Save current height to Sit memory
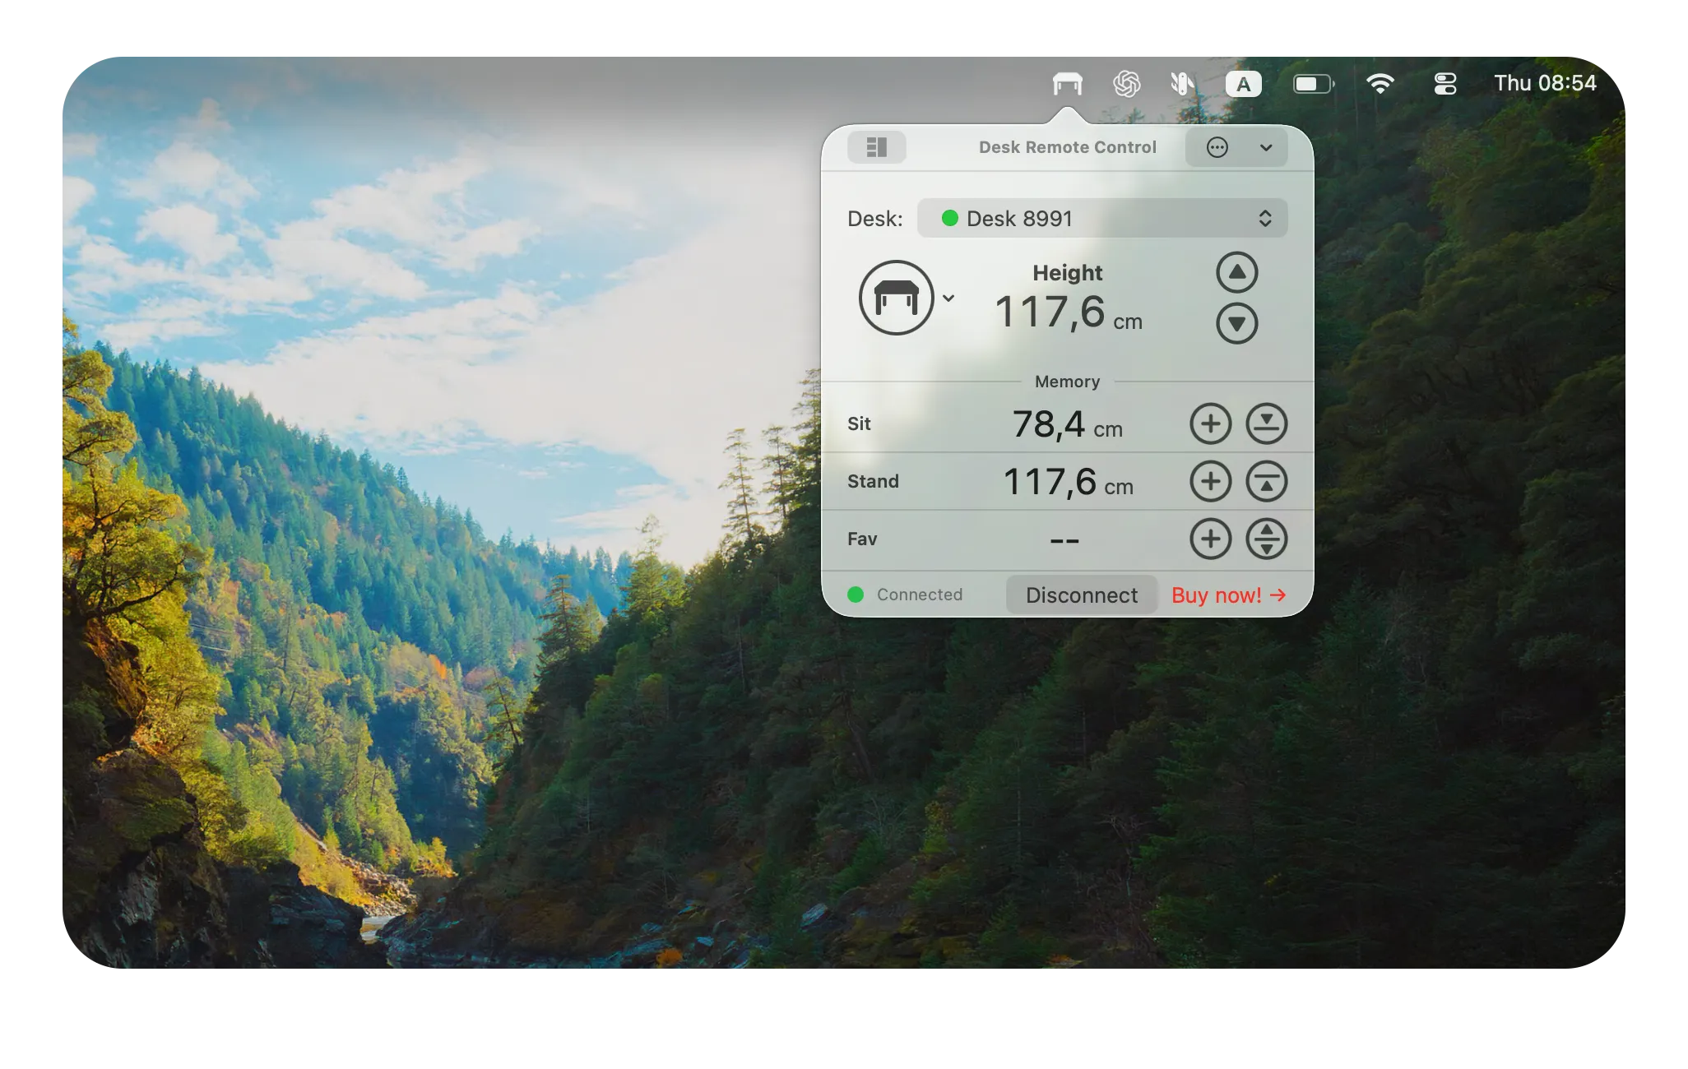Screen dimensions: 1688x1069 pyautogui.click(x=1210, y=423)
